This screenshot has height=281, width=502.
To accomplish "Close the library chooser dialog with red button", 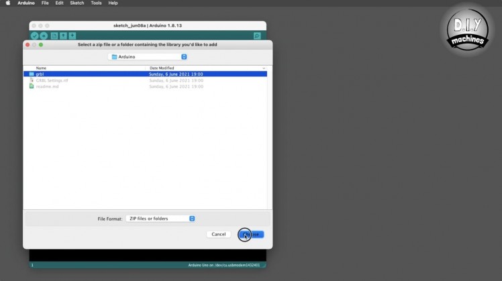I will coord(28,45).
